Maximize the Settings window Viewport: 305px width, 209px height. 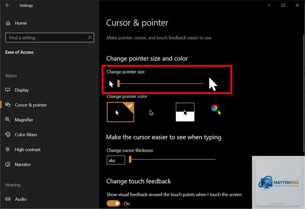(x=283, y=5)
